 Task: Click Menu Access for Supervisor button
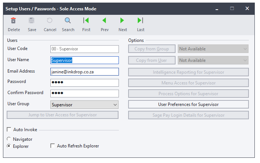point(188,83)
